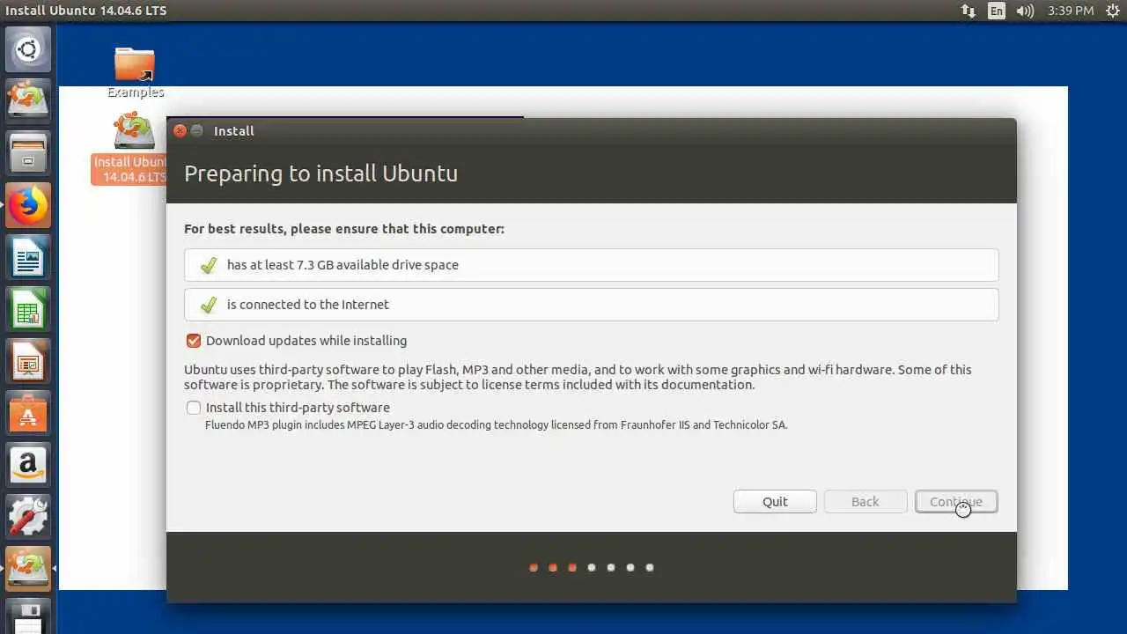Click the is connected to the Internet row
This screenshot has width=1127, height=634.
(592, 305)
